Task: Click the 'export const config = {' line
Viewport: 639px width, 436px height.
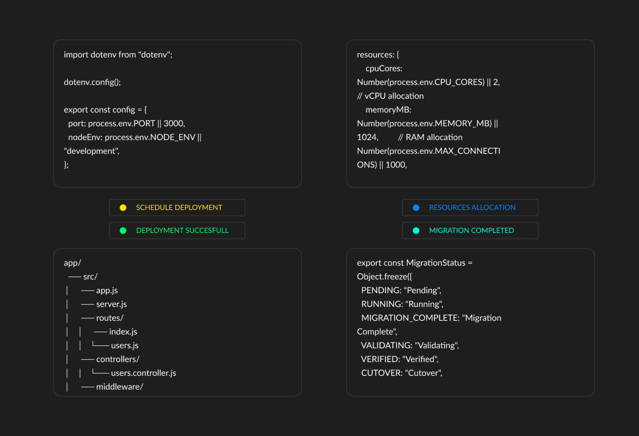Action: click(106, 110)
